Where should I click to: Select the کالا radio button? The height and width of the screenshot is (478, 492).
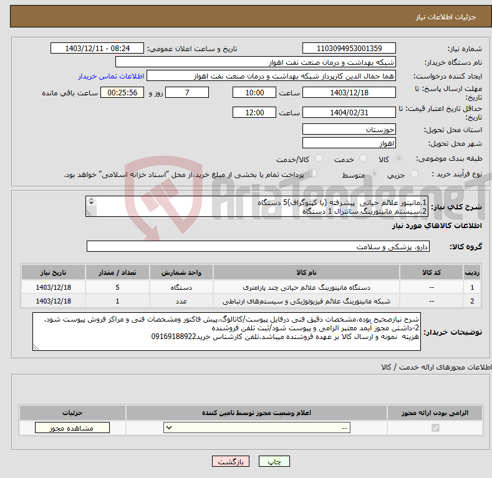[399, 158]
